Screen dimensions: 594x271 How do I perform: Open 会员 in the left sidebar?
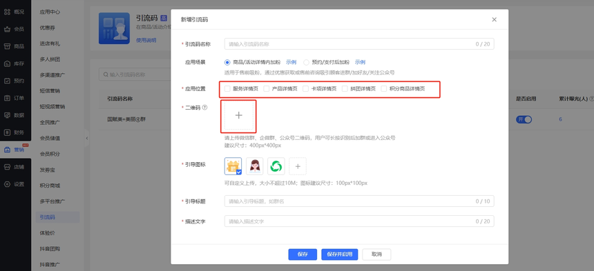point(15,29)
